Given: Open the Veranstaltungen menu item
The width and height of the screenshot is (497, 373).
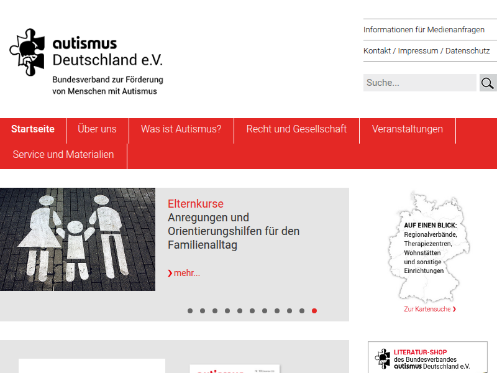Looking at the screenshot, I should (x=407, y=129).
